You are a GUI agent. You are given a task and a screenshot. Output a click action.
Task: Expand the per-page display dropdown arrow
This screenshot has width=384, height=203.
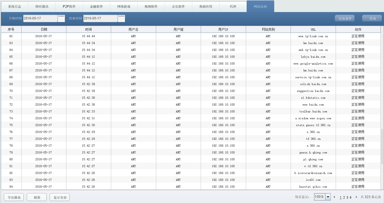(x=328, y=197)
